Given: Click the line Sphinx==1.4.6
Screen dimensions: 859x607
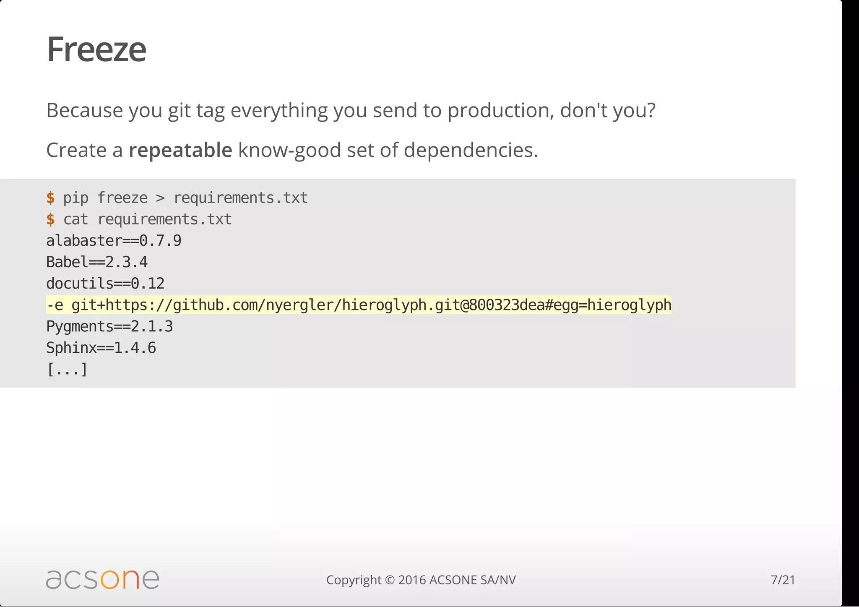Looking at the screenshot, I should (101, 348).
